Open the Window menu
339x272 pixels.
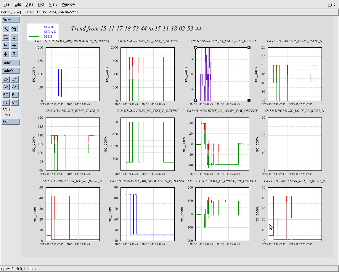(x=68, y=4)
